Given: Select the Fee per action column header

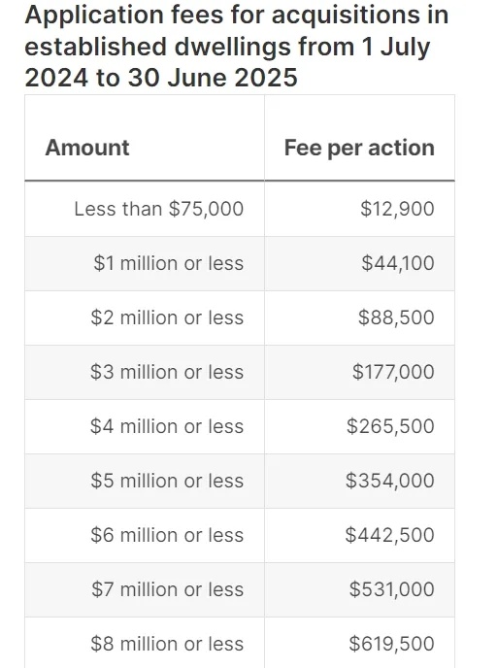Looking at the screenshot, I should (x=359, y=138).
